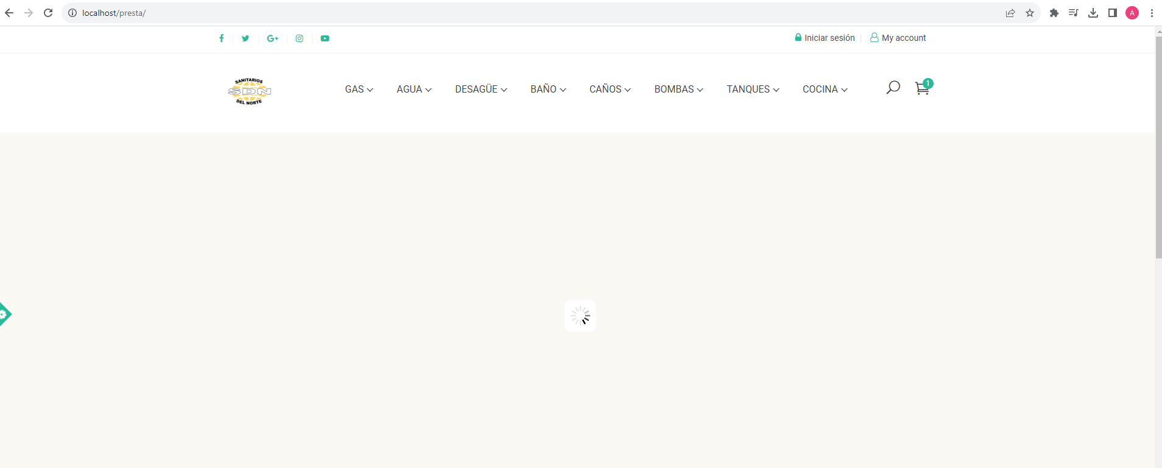Expand the GAS menu
The width and height of the screenshot is (1162, 468).
(x=359, y=89)
